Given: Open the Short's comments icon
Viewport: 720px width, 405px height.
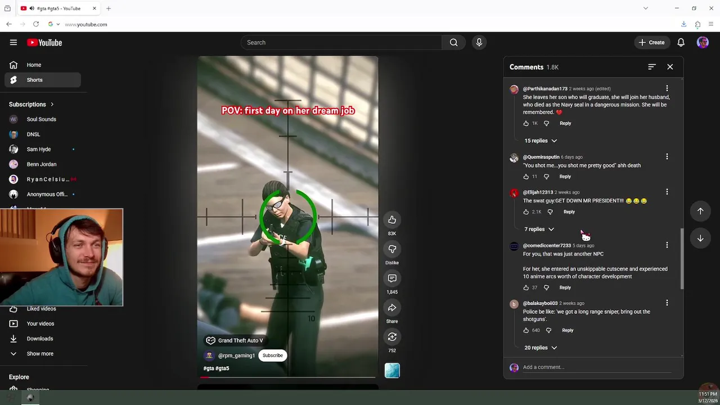Looking at the screenshot, I should pyautogui.click(x=392, y=278).
